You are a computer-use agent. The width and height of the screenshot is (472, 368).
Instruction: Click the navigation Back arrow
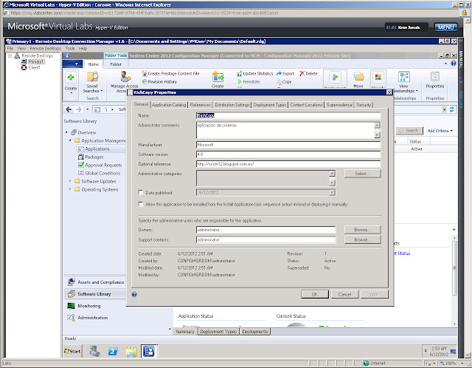[x=69, y=109]
